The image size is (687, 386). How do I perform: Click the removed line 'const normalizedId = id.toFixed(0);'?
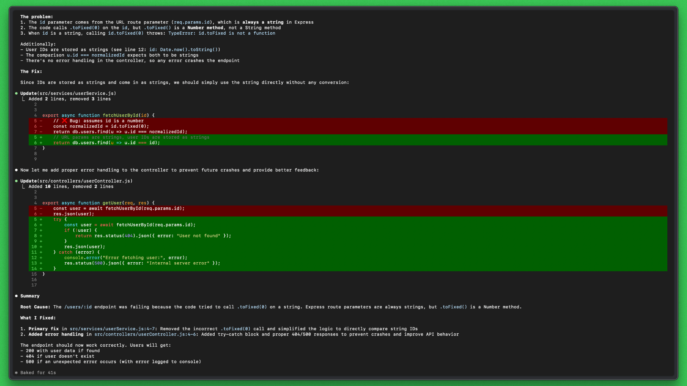tap(101, 127)
